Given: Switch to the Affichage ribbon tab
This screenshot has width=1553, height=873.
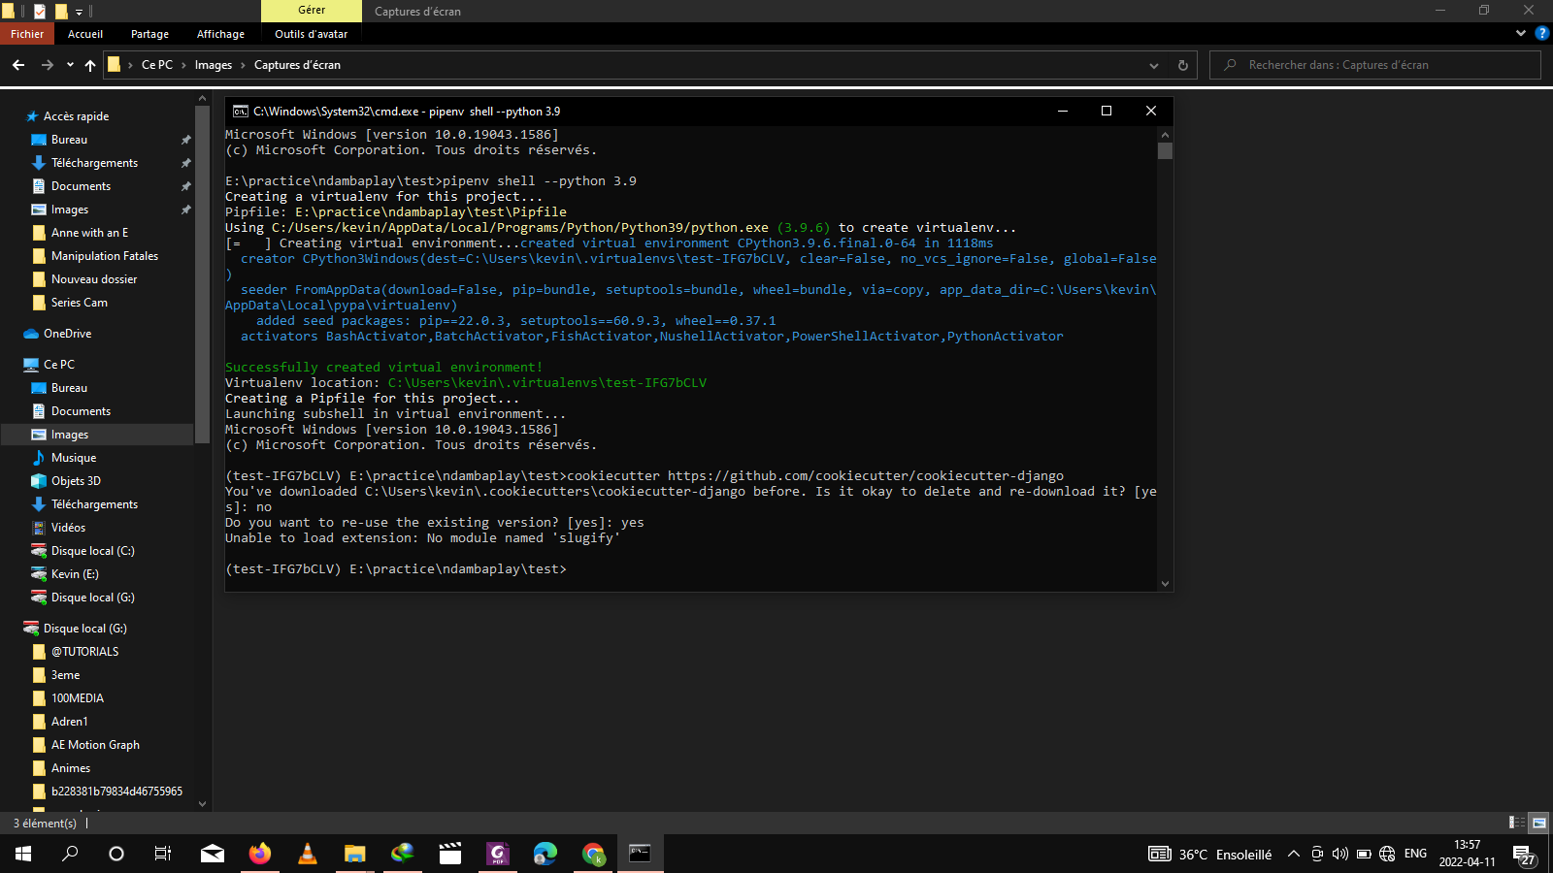Looking at the screenshot, I should click(220, 34).
